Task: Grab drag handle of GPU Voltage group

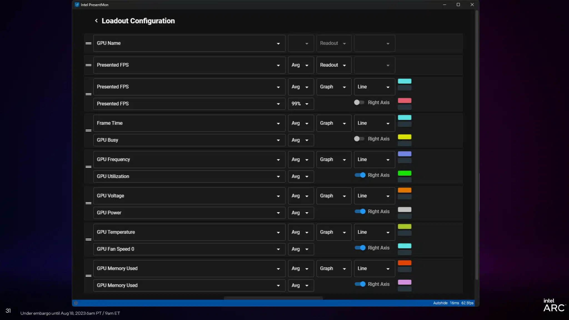Action: coord(88,203)
